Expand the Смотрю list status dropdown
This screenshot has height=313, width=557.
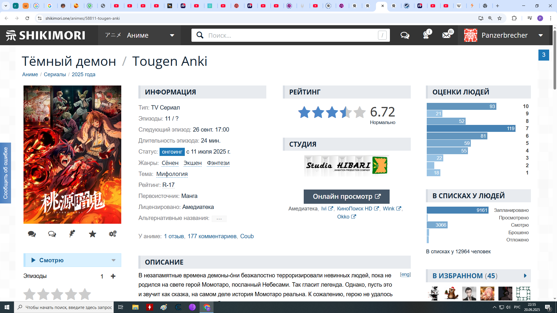pos(113,260)
